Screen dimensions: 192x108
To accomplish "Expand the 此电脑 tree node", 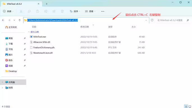I will (2, 82).
